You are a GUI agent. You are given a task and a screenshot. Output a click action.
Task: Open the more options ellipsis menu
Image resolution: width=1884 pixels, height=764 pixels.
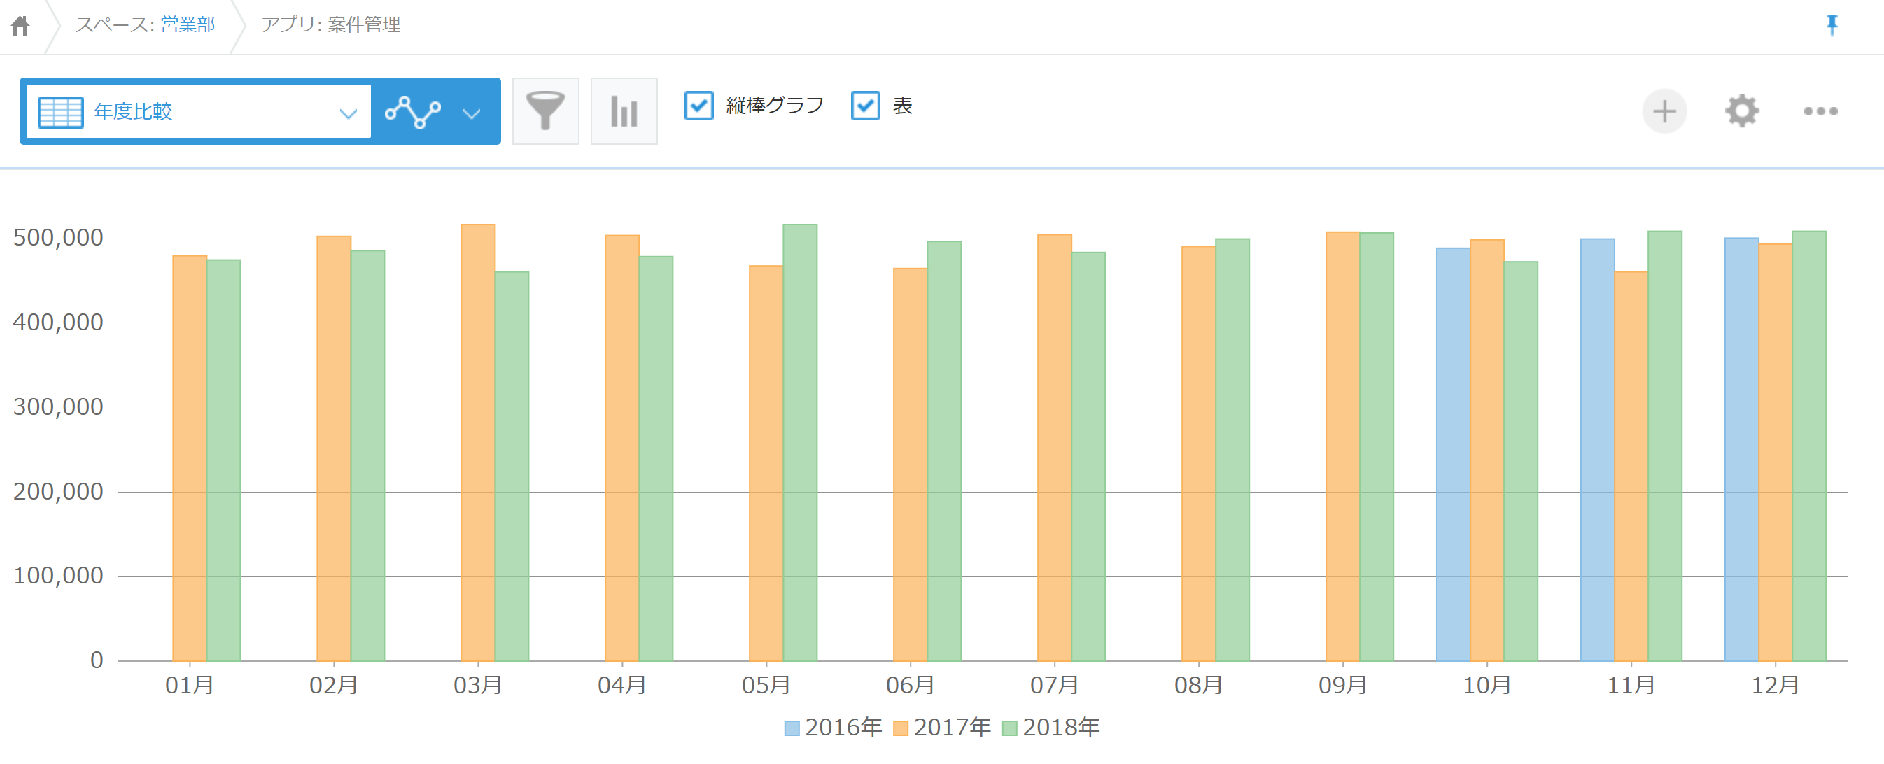(1820, 111)
